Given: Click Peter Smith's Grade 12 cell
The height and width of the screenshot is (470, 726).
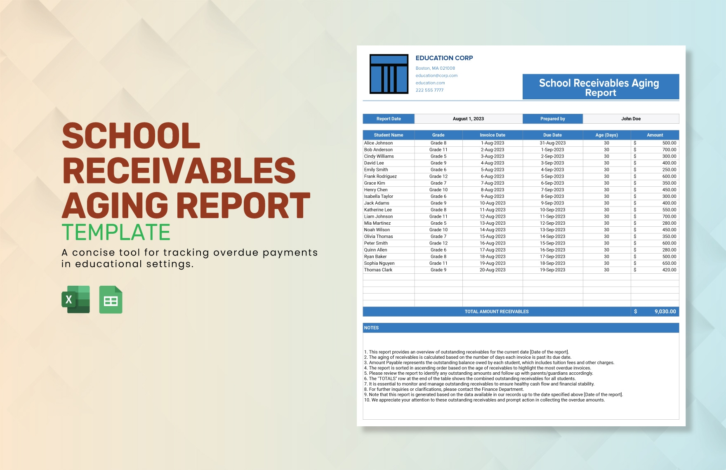Looking at the screenshot, I should point(438,243).
